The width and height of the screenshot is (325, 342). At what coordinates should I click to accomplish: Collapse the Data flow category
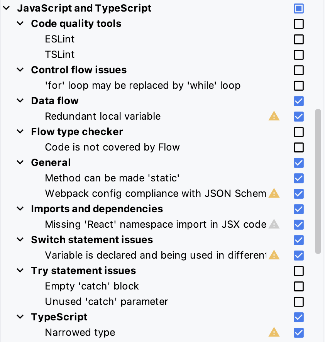pos(20,101)
